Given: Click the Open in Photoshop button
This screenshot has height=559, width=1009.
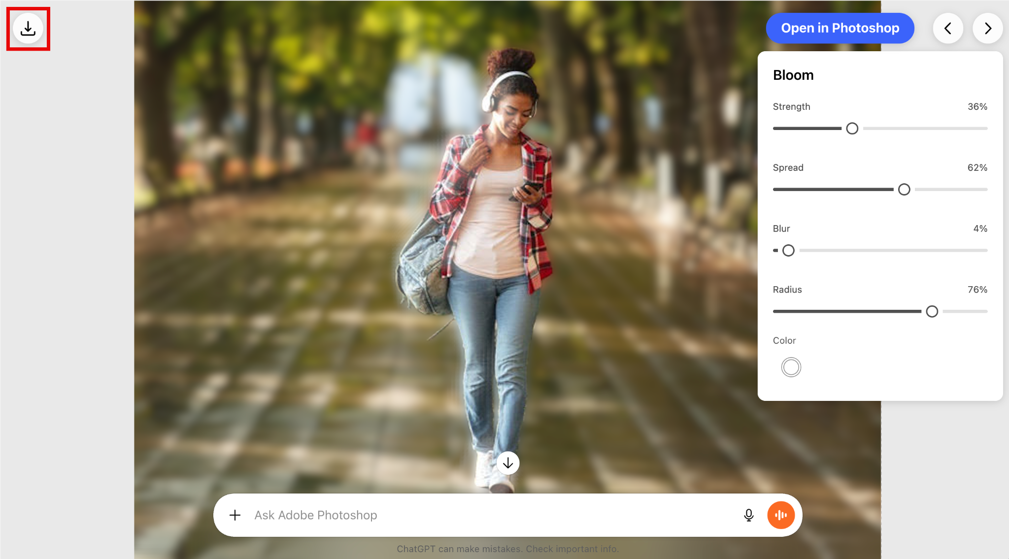Looking at the screenshot, I should point(840,28).
